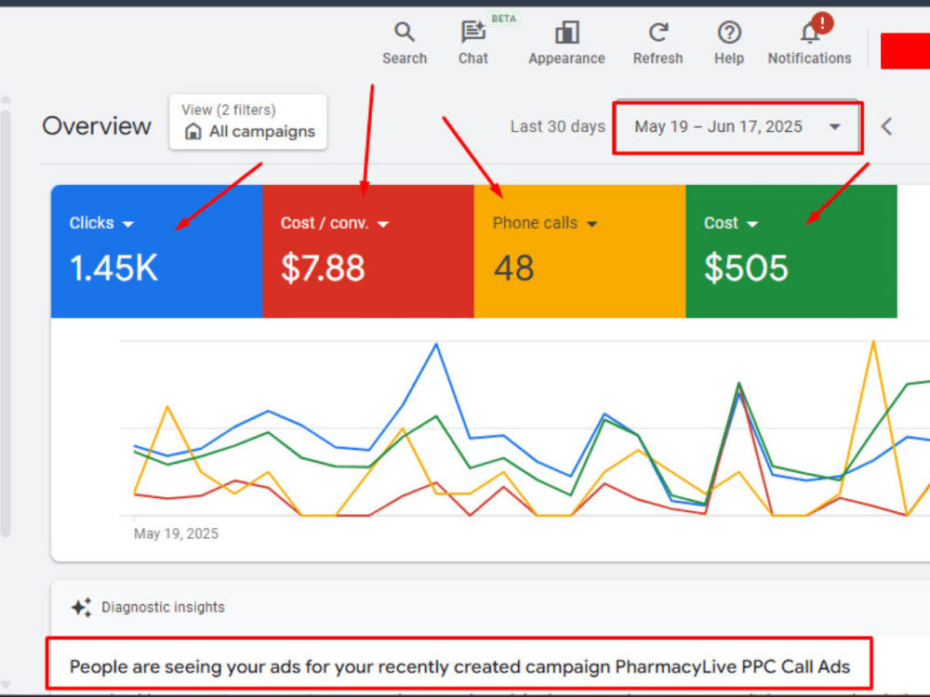
Task: Open the PharmacyLive PPC Call Ads insight message
Action: coord(459,666)
